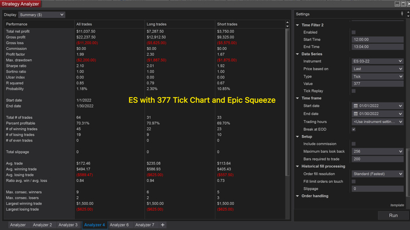The width and height of the screenshot is (410, 230).
Task: Uncheck Break at EOD
Action: click(x=354, y=129)
